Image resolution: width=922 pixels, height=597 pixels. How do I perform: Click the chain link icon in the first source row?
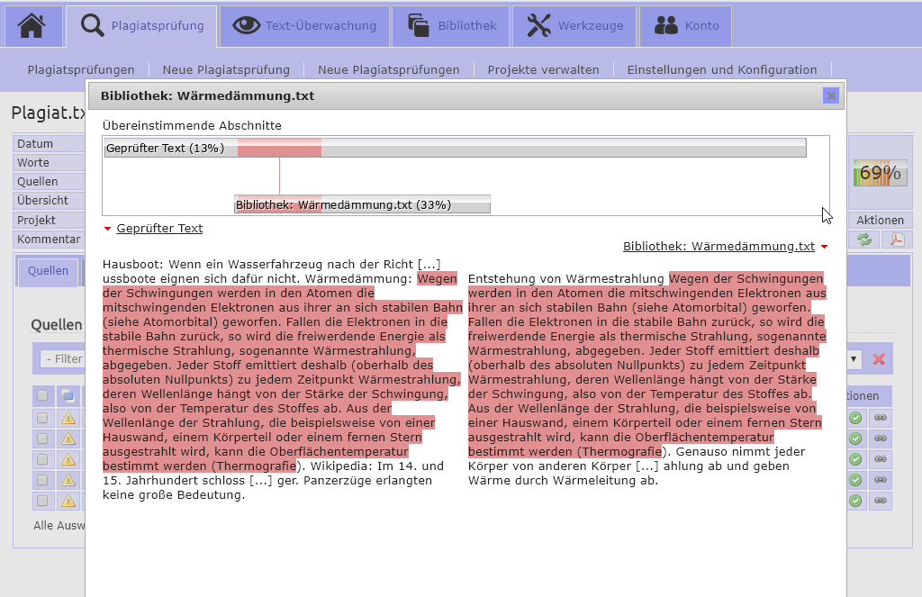(x=881, y=418)
